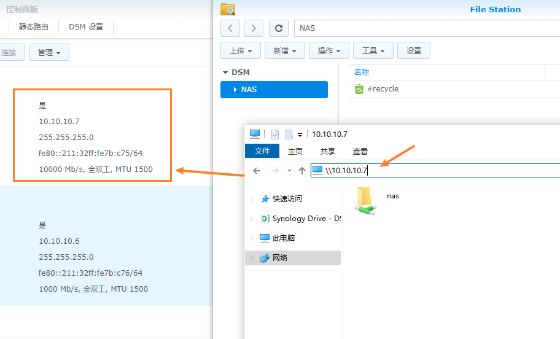
Task: Click the Quick access star icon
Action: 265,199
